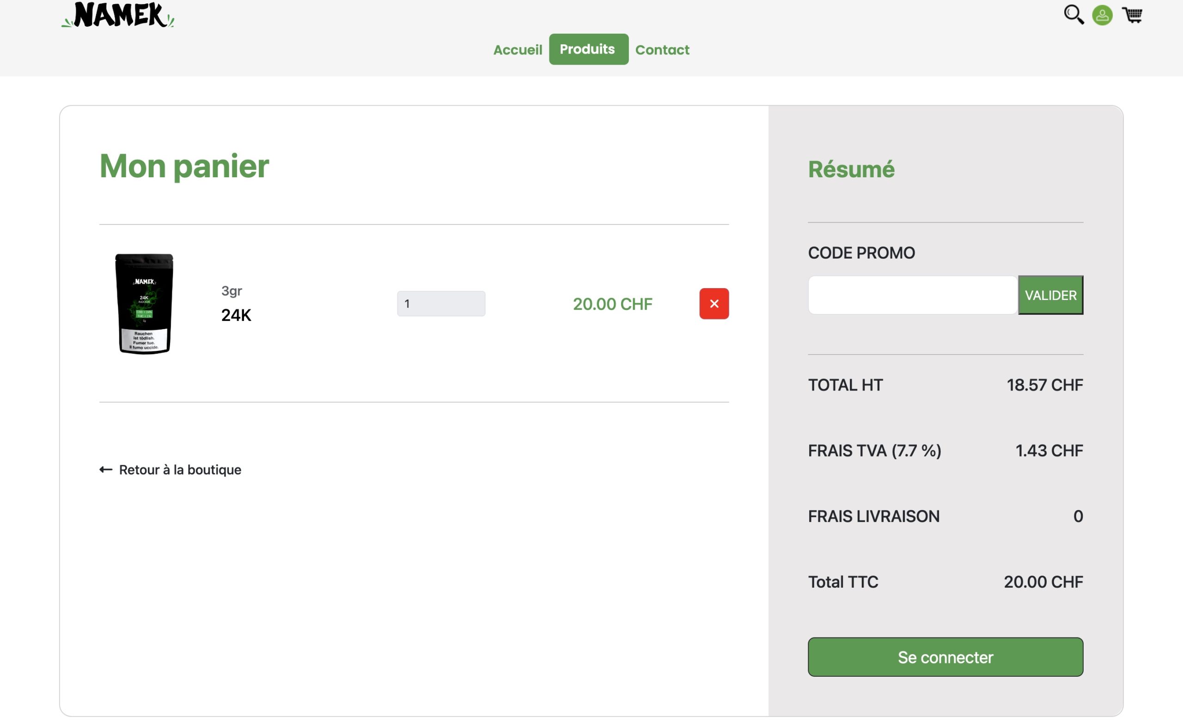Click the green user account icon

[1102, 15]
